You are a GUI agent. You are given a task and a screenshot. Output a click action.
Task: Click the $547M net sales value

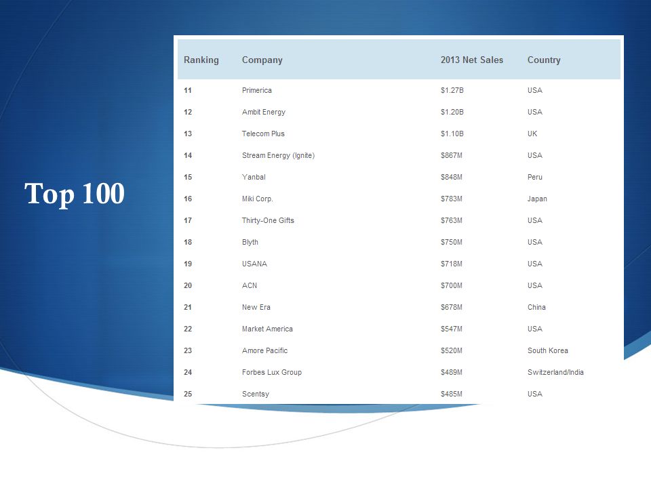[x=452, y=329]
